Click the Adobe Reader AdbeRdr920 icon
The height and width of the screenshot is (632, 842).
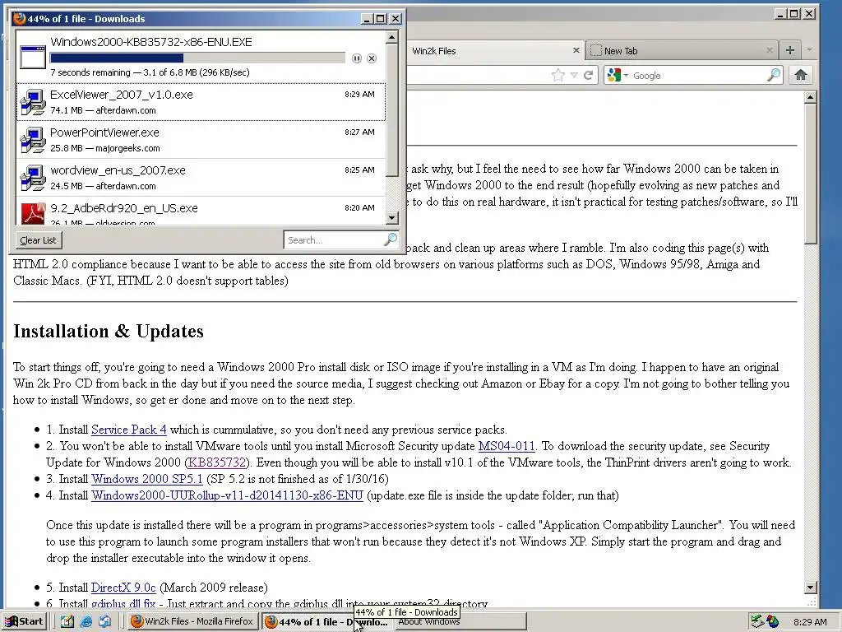33,213
